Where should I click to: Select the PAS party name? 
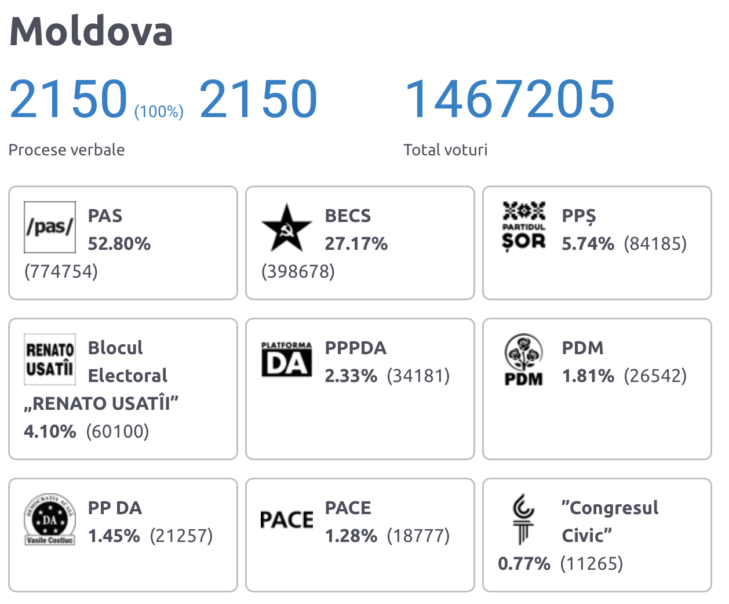point(105,216)
